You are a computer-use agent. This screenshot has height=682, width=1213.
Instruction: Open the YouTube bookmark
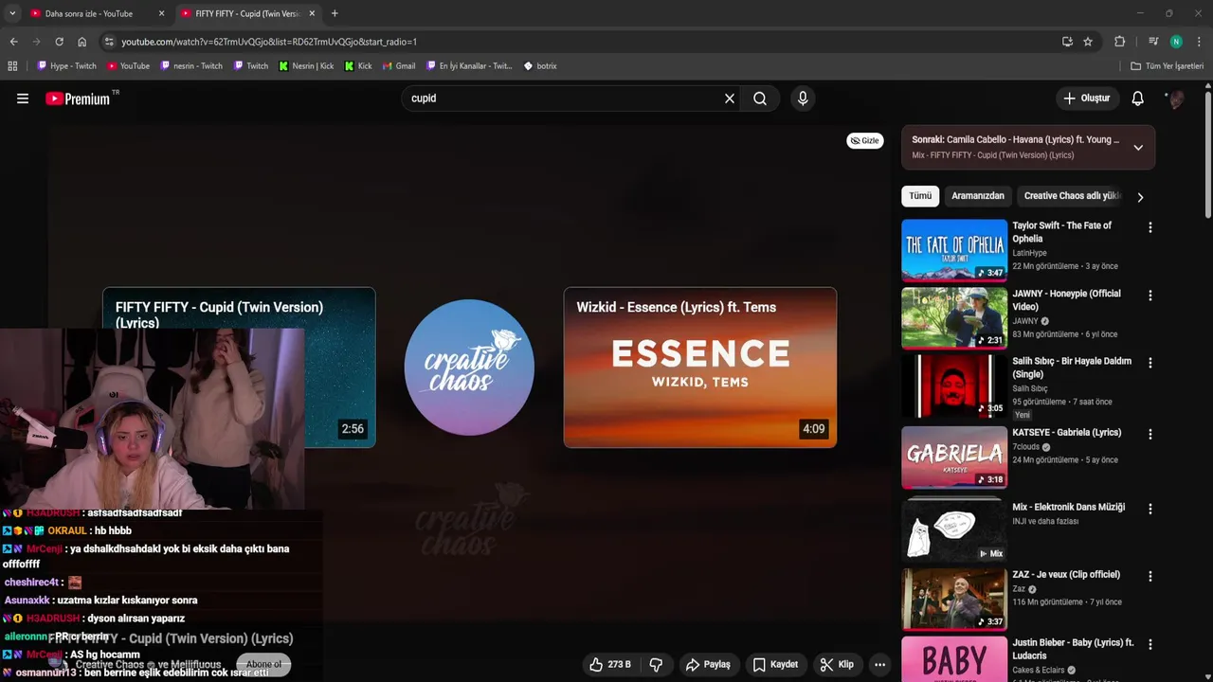tap(128, 66)
